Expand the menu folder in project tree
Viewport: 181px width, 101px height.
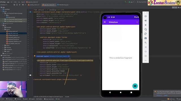pos(3,45)
